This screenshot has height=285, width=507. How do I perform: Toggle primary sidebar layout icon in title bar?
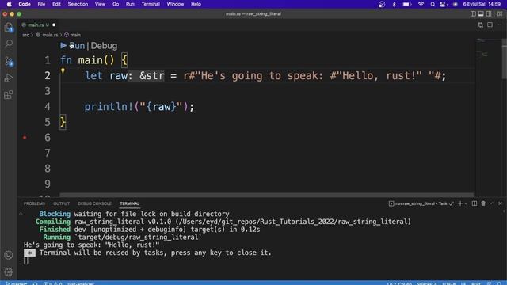tap(473, 14)
